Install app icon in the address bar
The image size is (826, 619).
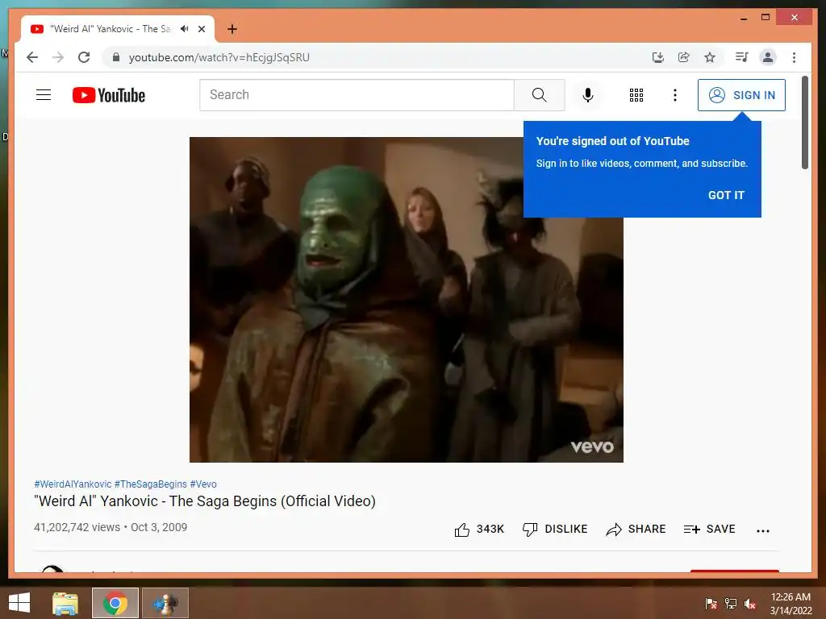[x=658, y=57]
